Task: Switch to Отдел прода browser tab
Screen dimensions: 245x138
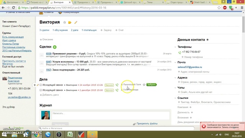Action: (177, 2)
